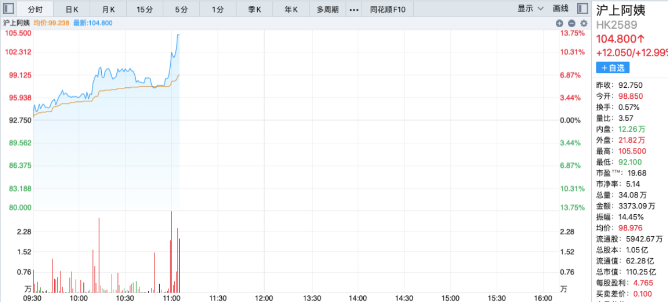
Task: Open chart settings gear icon
Action: pos(584,23)
